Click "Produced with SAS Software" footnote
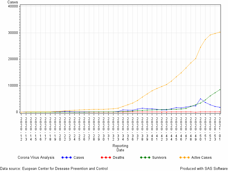The image size is (228, 171). point(204,168)
